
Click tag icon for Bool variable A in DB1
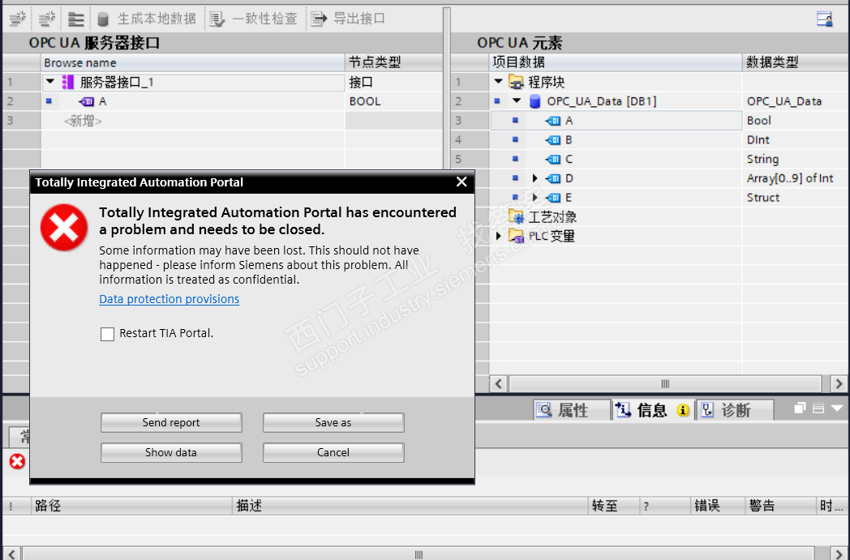(553, 121)
